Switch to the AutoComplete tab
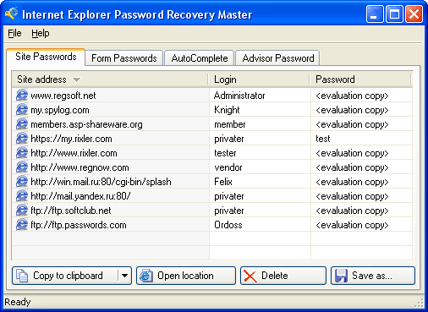Viewport: 428px width, 312px height. pyautogui.click(x=200, y=58)
